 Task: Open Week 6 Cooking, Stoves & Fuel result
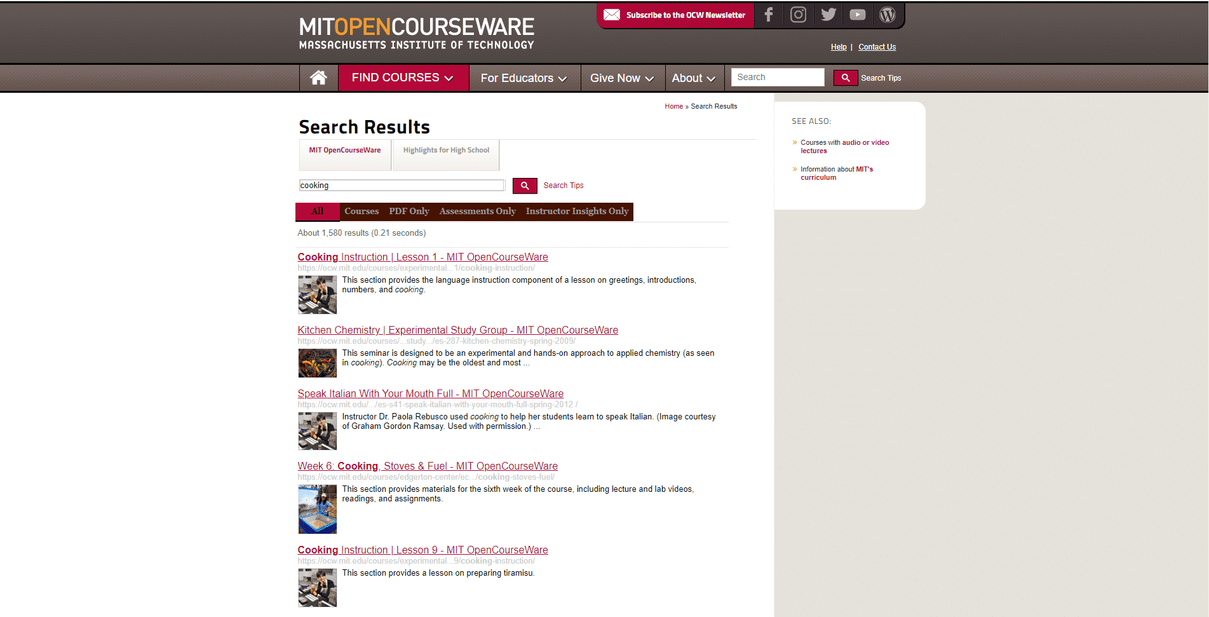tap(428, 466)
